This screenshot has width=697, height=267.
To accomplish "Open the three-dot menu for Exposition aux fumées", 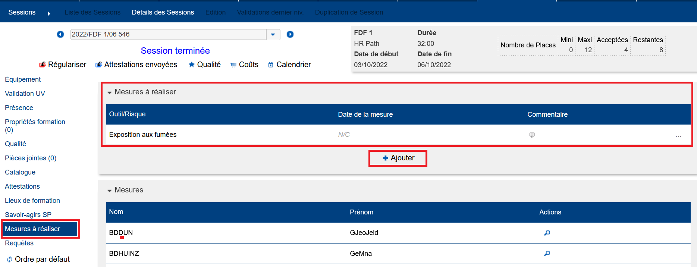I will point(678,136).
